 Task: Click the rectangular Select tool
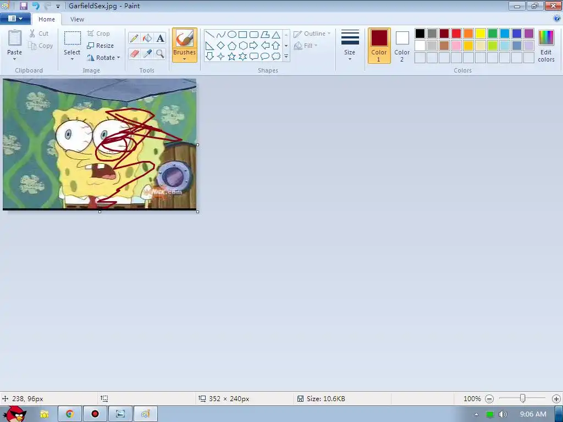[x=72, y=38]
